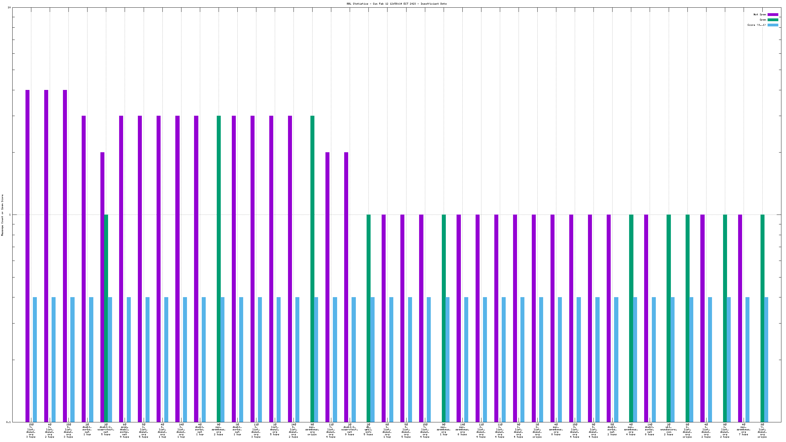Click the spam.dnsbl.sorbs.net 9 hops label
786x442 pixels.
(124, 430)
